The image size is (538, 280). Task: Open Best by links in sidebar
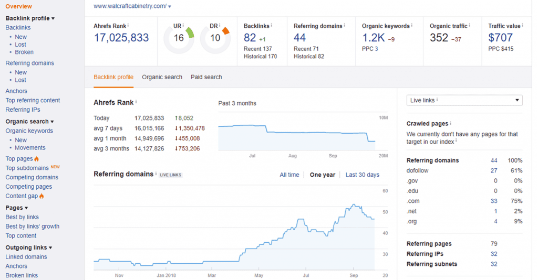tap(22, 217)
